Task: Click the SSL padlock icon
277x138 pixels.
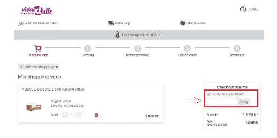Action: (117, 35)
